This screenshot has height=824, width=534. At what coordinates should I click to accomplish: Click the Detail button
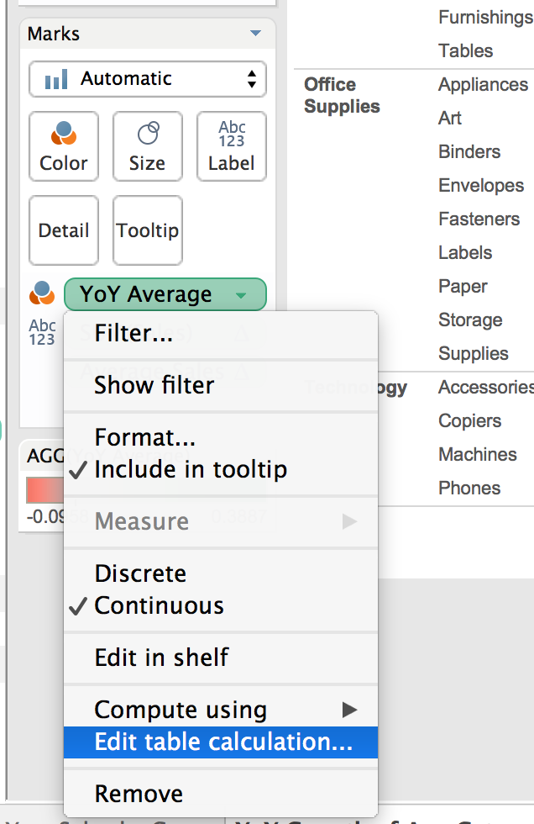tap(64, 230)
